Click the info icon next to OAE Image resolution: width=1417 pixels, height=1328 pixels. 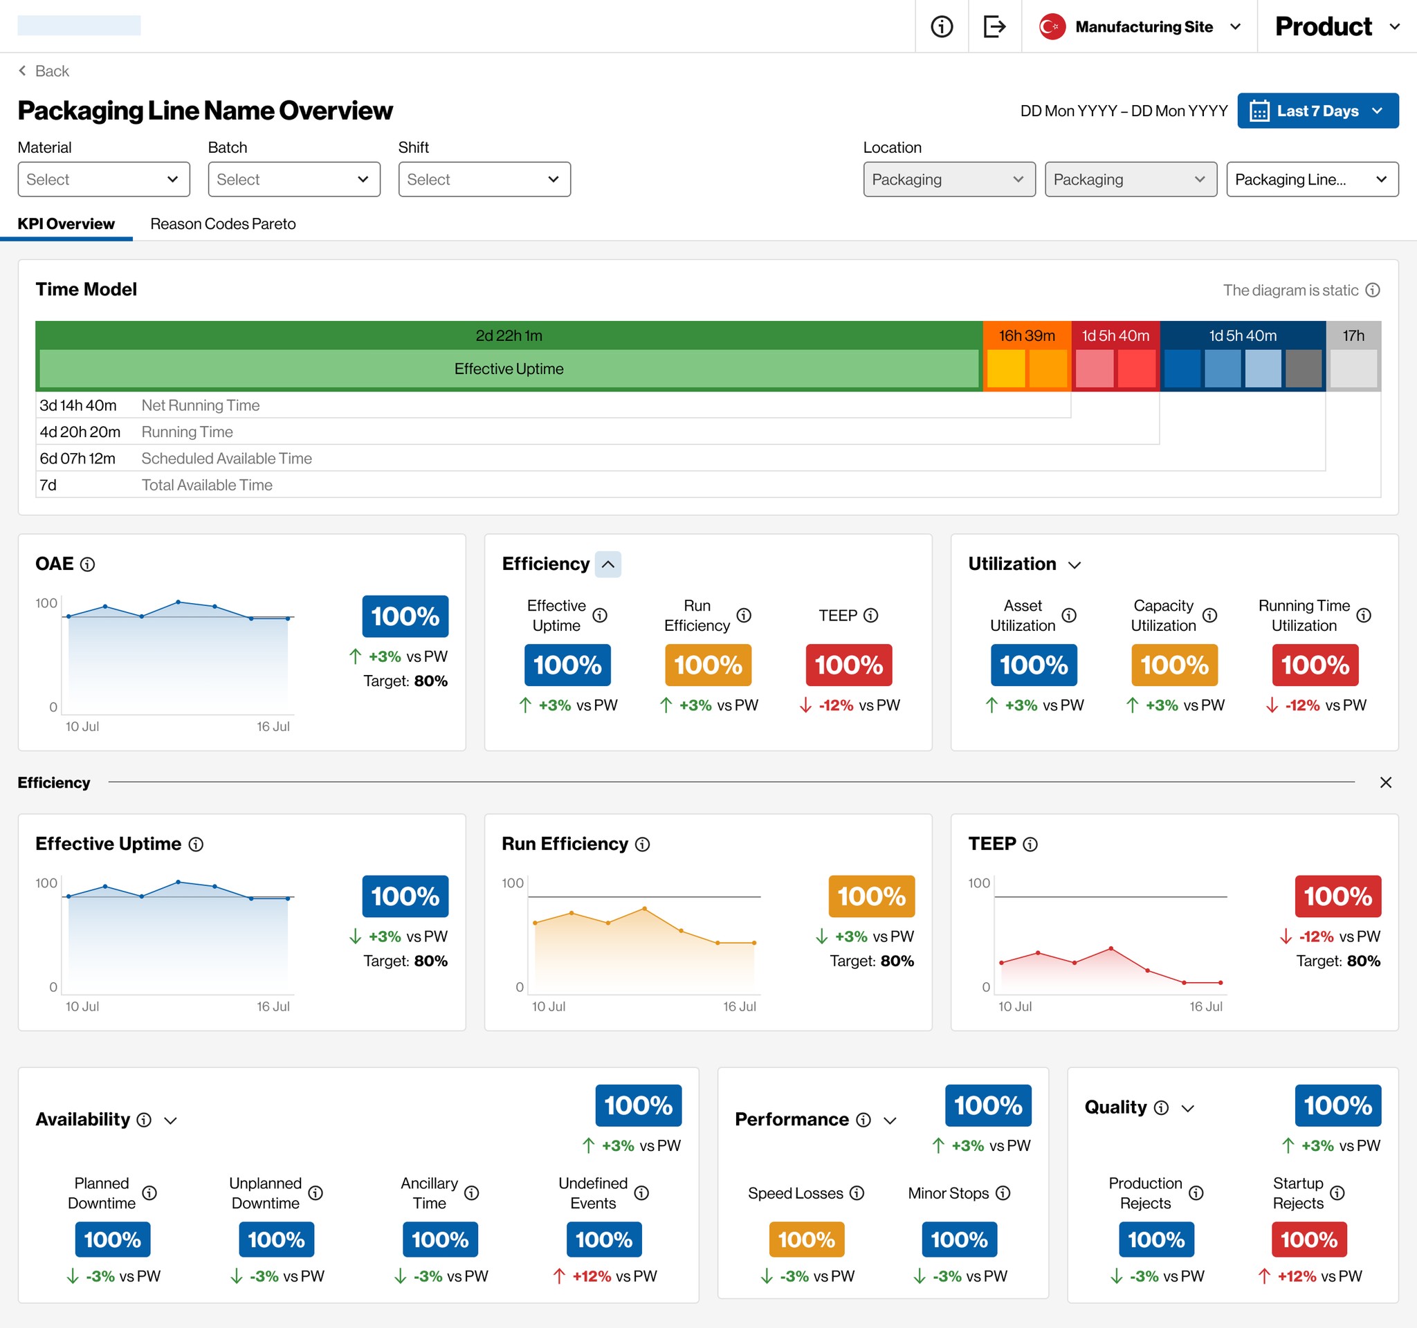(88, 564)
